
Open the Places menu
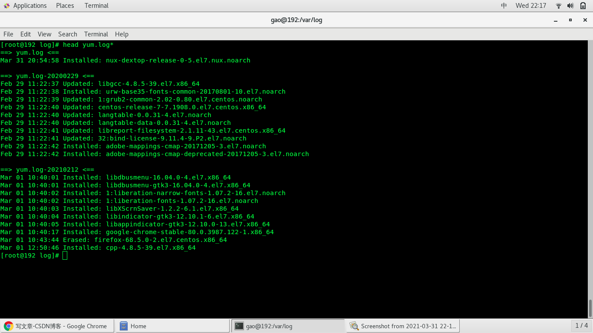point(65,6)
